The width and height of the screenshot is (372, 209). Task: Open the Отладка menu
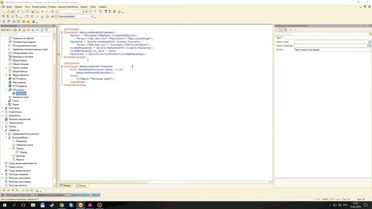coord(52,7)
